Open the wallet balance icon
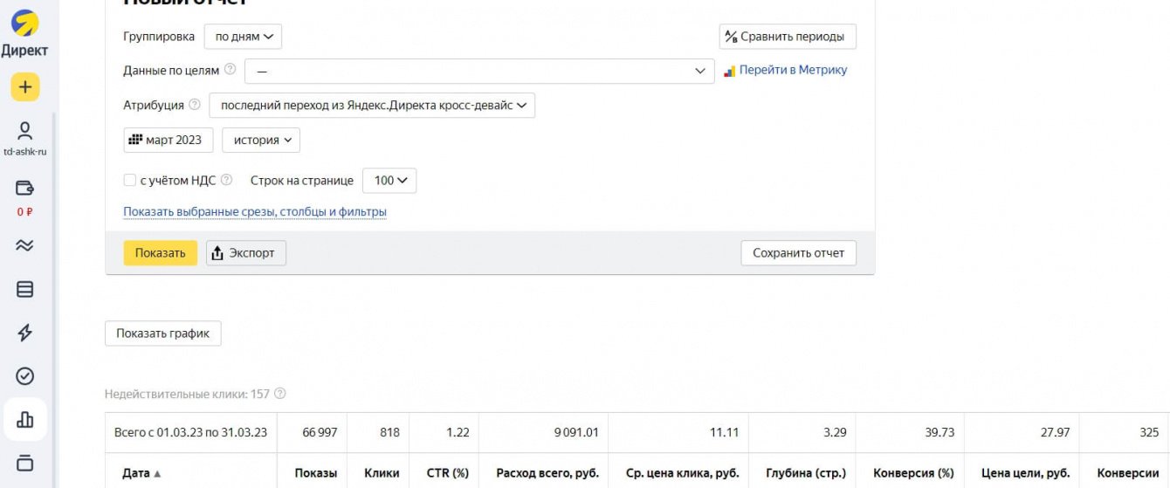The image size is (1170, 488). tap(25, 188)
